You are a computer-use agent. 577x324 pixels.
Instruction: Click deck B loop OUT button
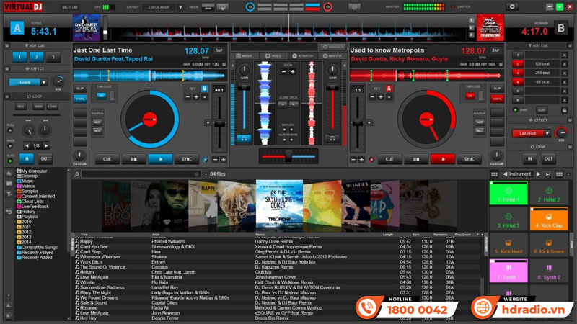click(x=548, y=158)
